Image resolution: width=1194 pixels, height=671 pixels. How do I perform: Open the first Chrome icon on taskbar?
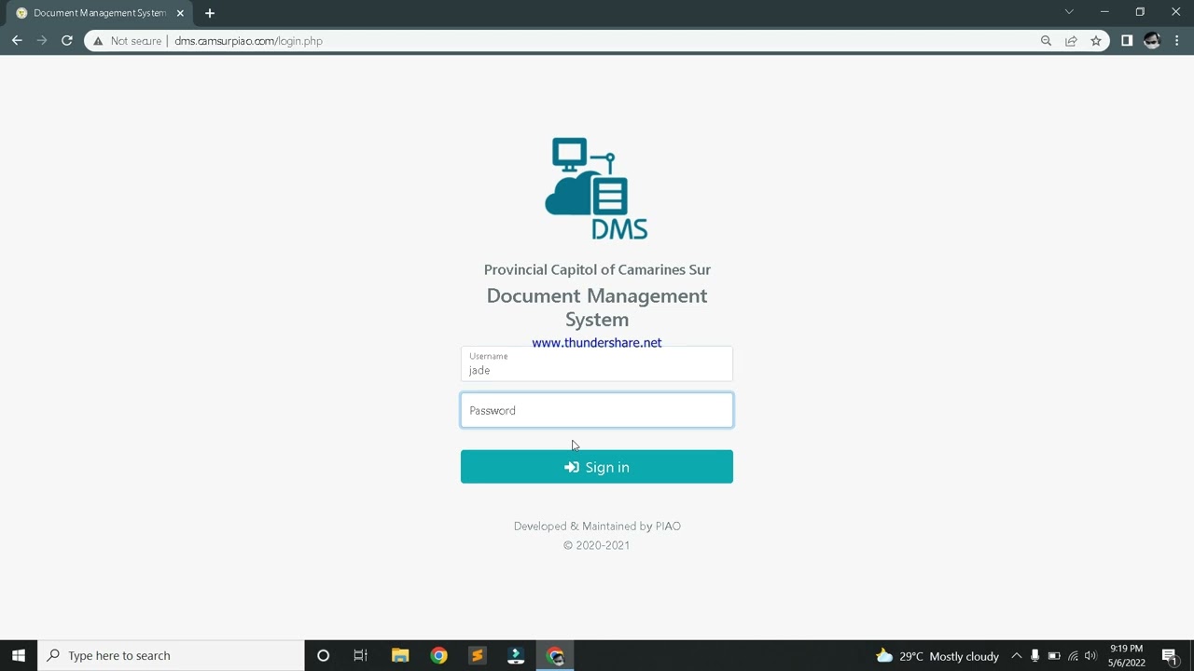tap(438, 656)
